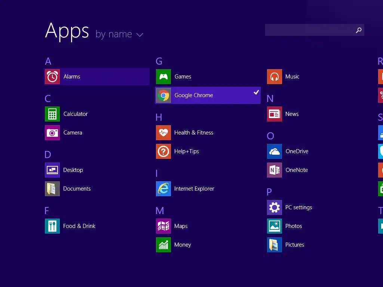Jump to letter A group header
The height and width of the screenshot is (287, 383).
click(x=48, y=61)
